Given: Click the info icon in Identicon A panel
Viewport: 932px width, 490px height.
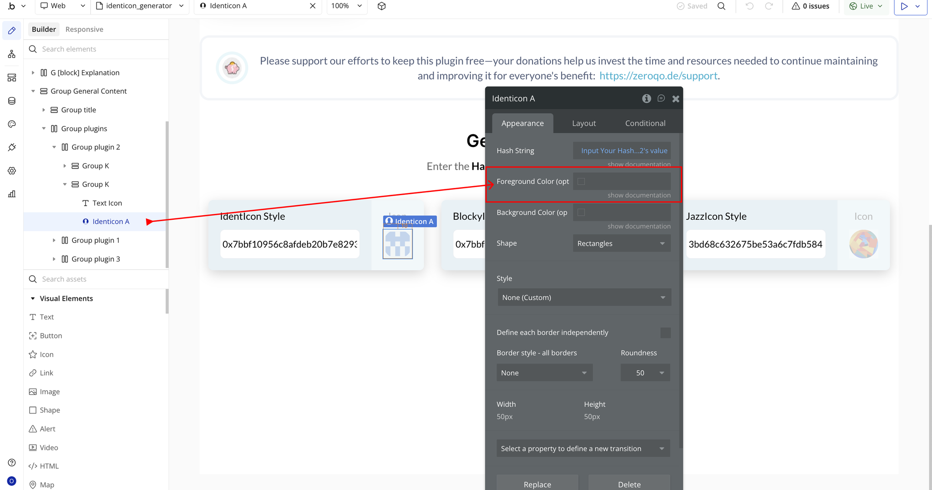Looking at the screenshot, I should point(646,98).
